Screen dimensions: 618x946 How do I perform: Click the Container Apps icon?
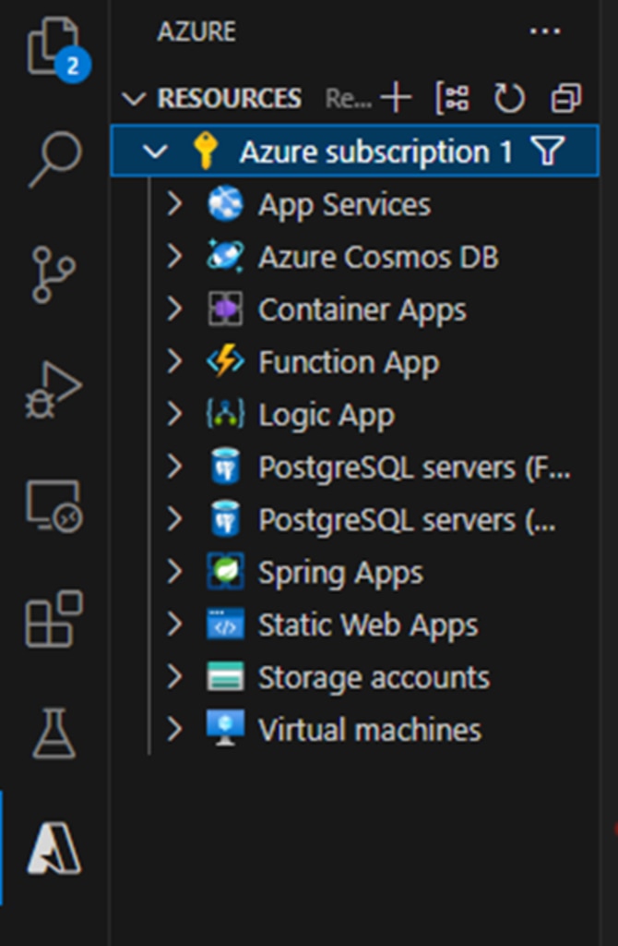[x=225, y=309]
